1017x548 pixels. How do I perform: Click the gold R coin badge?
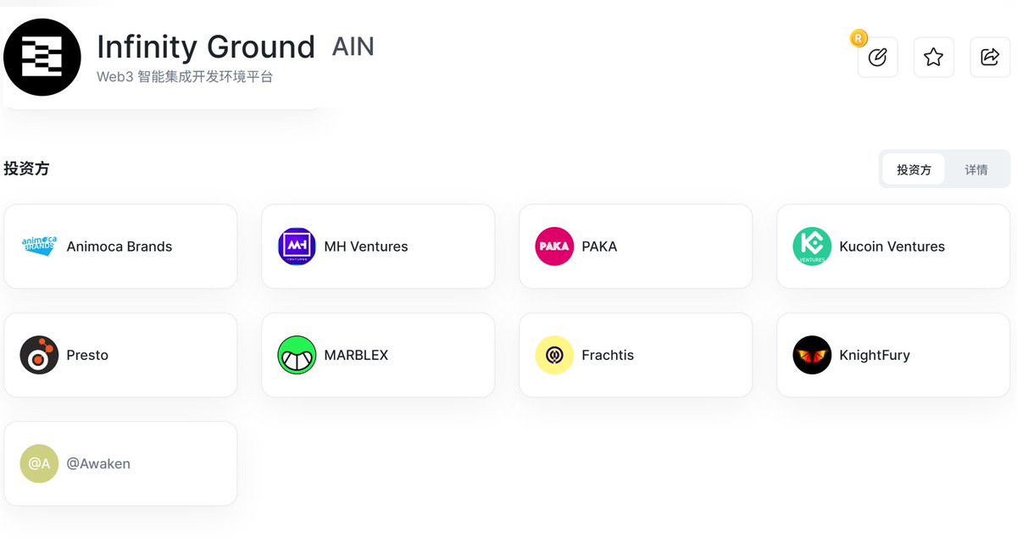coord(859,38)
